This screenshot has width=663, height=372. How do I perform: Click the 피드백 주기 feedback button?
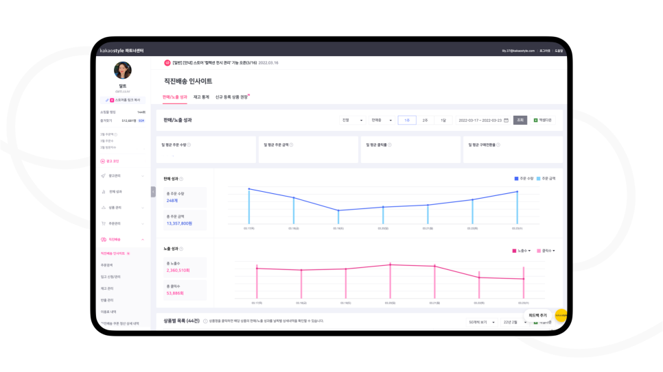pos(537,315)
